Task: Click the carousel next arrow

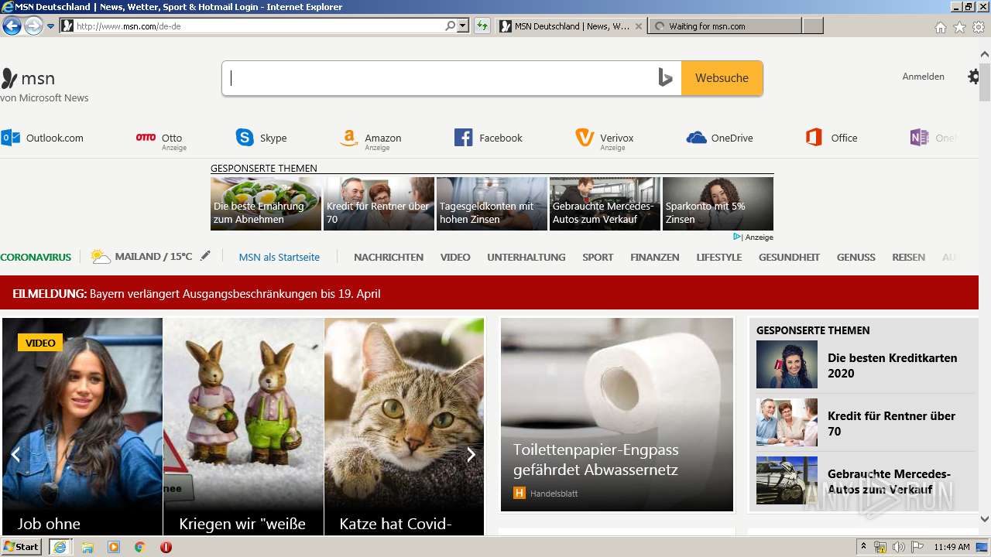Action: coord(471,455)
